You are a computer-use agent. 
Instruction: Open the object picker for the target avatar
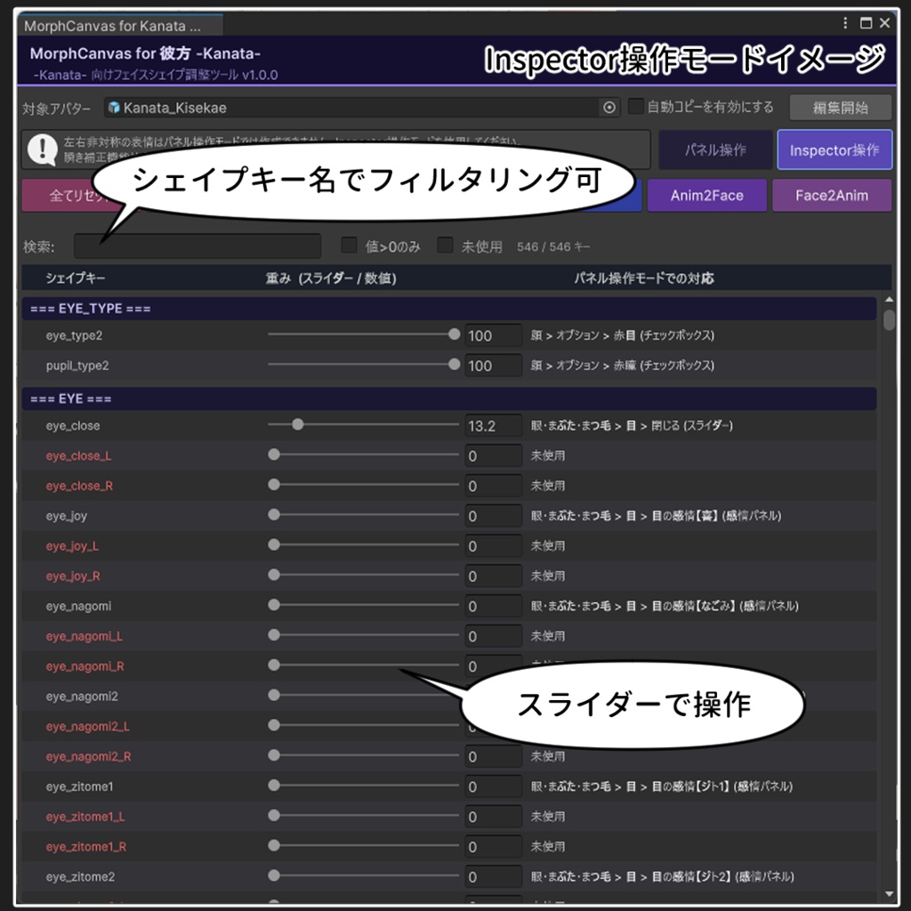(609, 107)
